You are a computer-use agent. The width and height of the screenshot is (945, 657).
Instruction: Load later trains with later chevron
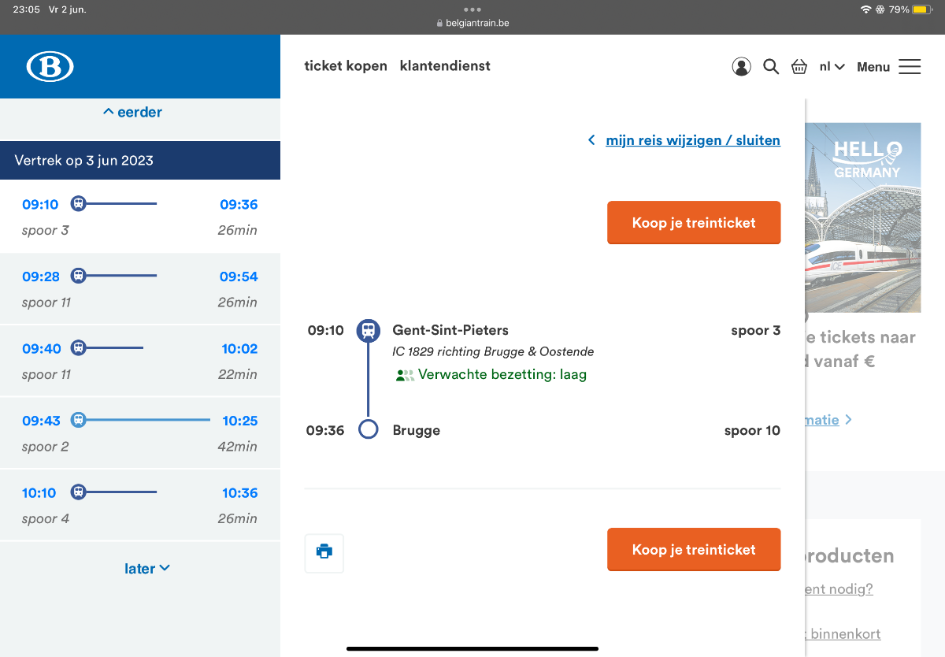147,568
